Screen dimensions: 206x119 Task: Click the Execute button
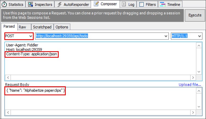[195, 15]
